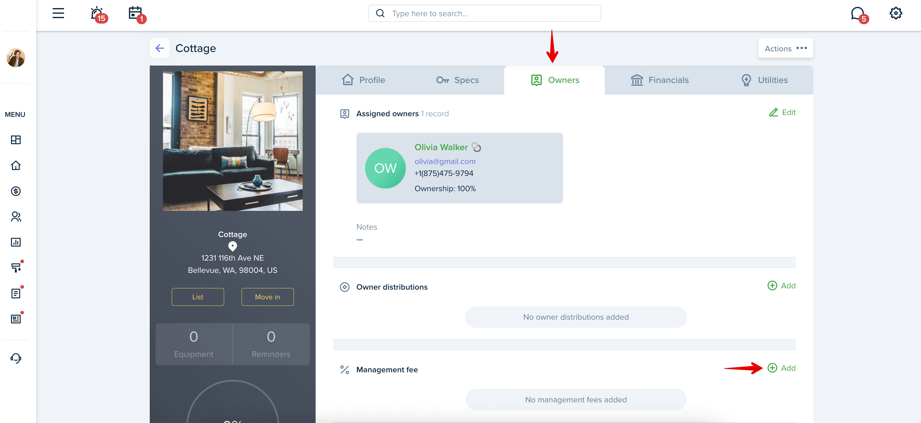Image resolution: width=921 pixels, height=423 pixels.
Task: Open the support headset icon
Action: click(x=16, y=358)
